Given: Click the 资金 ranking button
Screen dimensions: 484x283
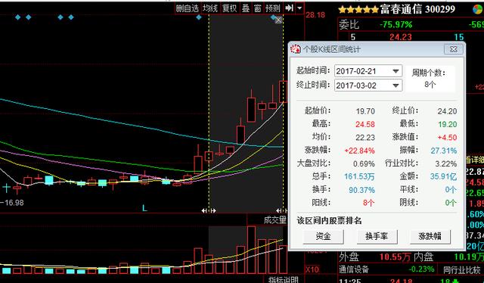Looking at the screenshot, I should click(x=323, y=236).
